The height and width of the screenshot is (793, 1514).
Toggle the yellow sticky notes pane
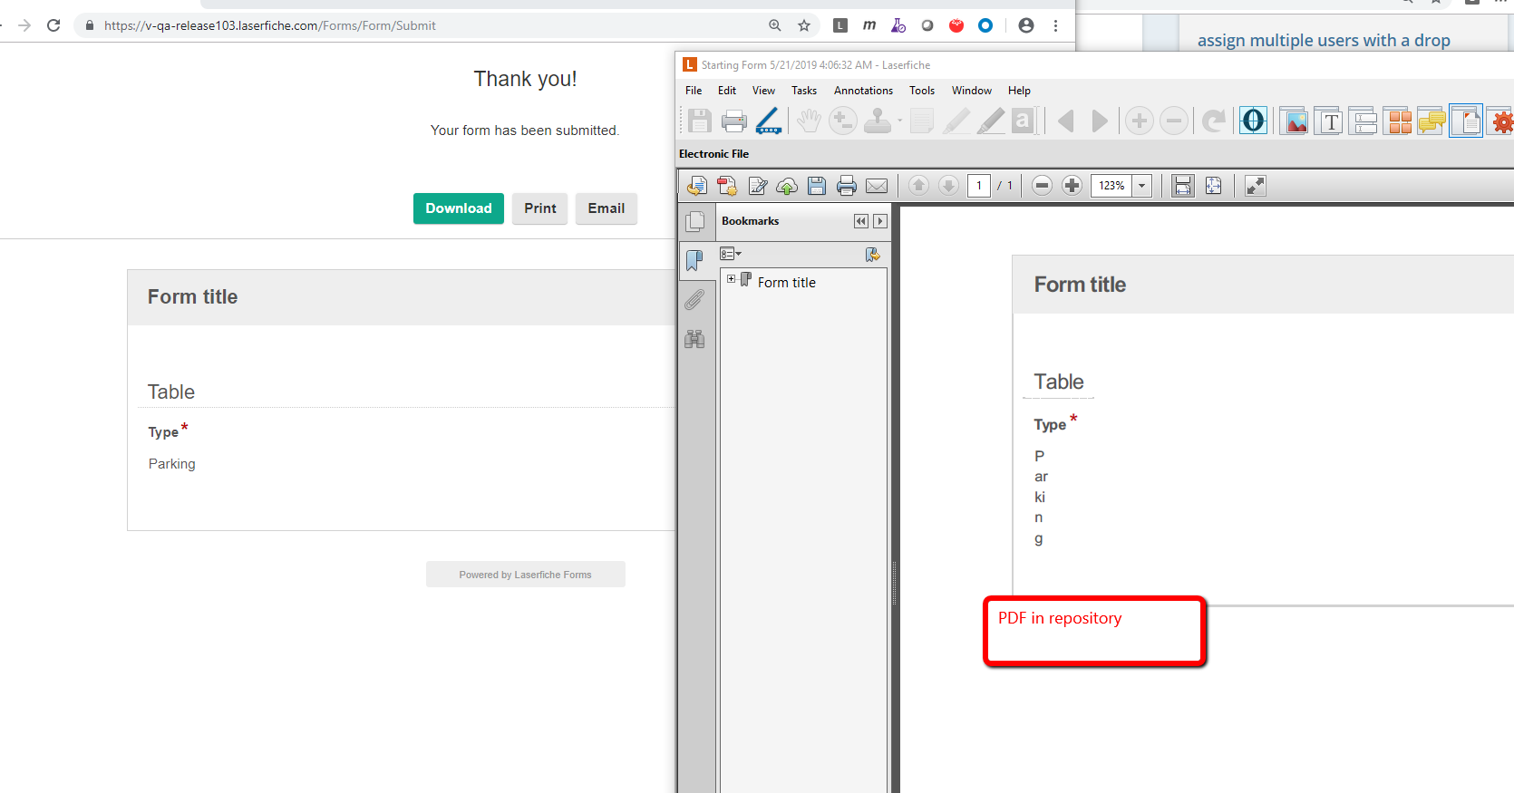1432,121
